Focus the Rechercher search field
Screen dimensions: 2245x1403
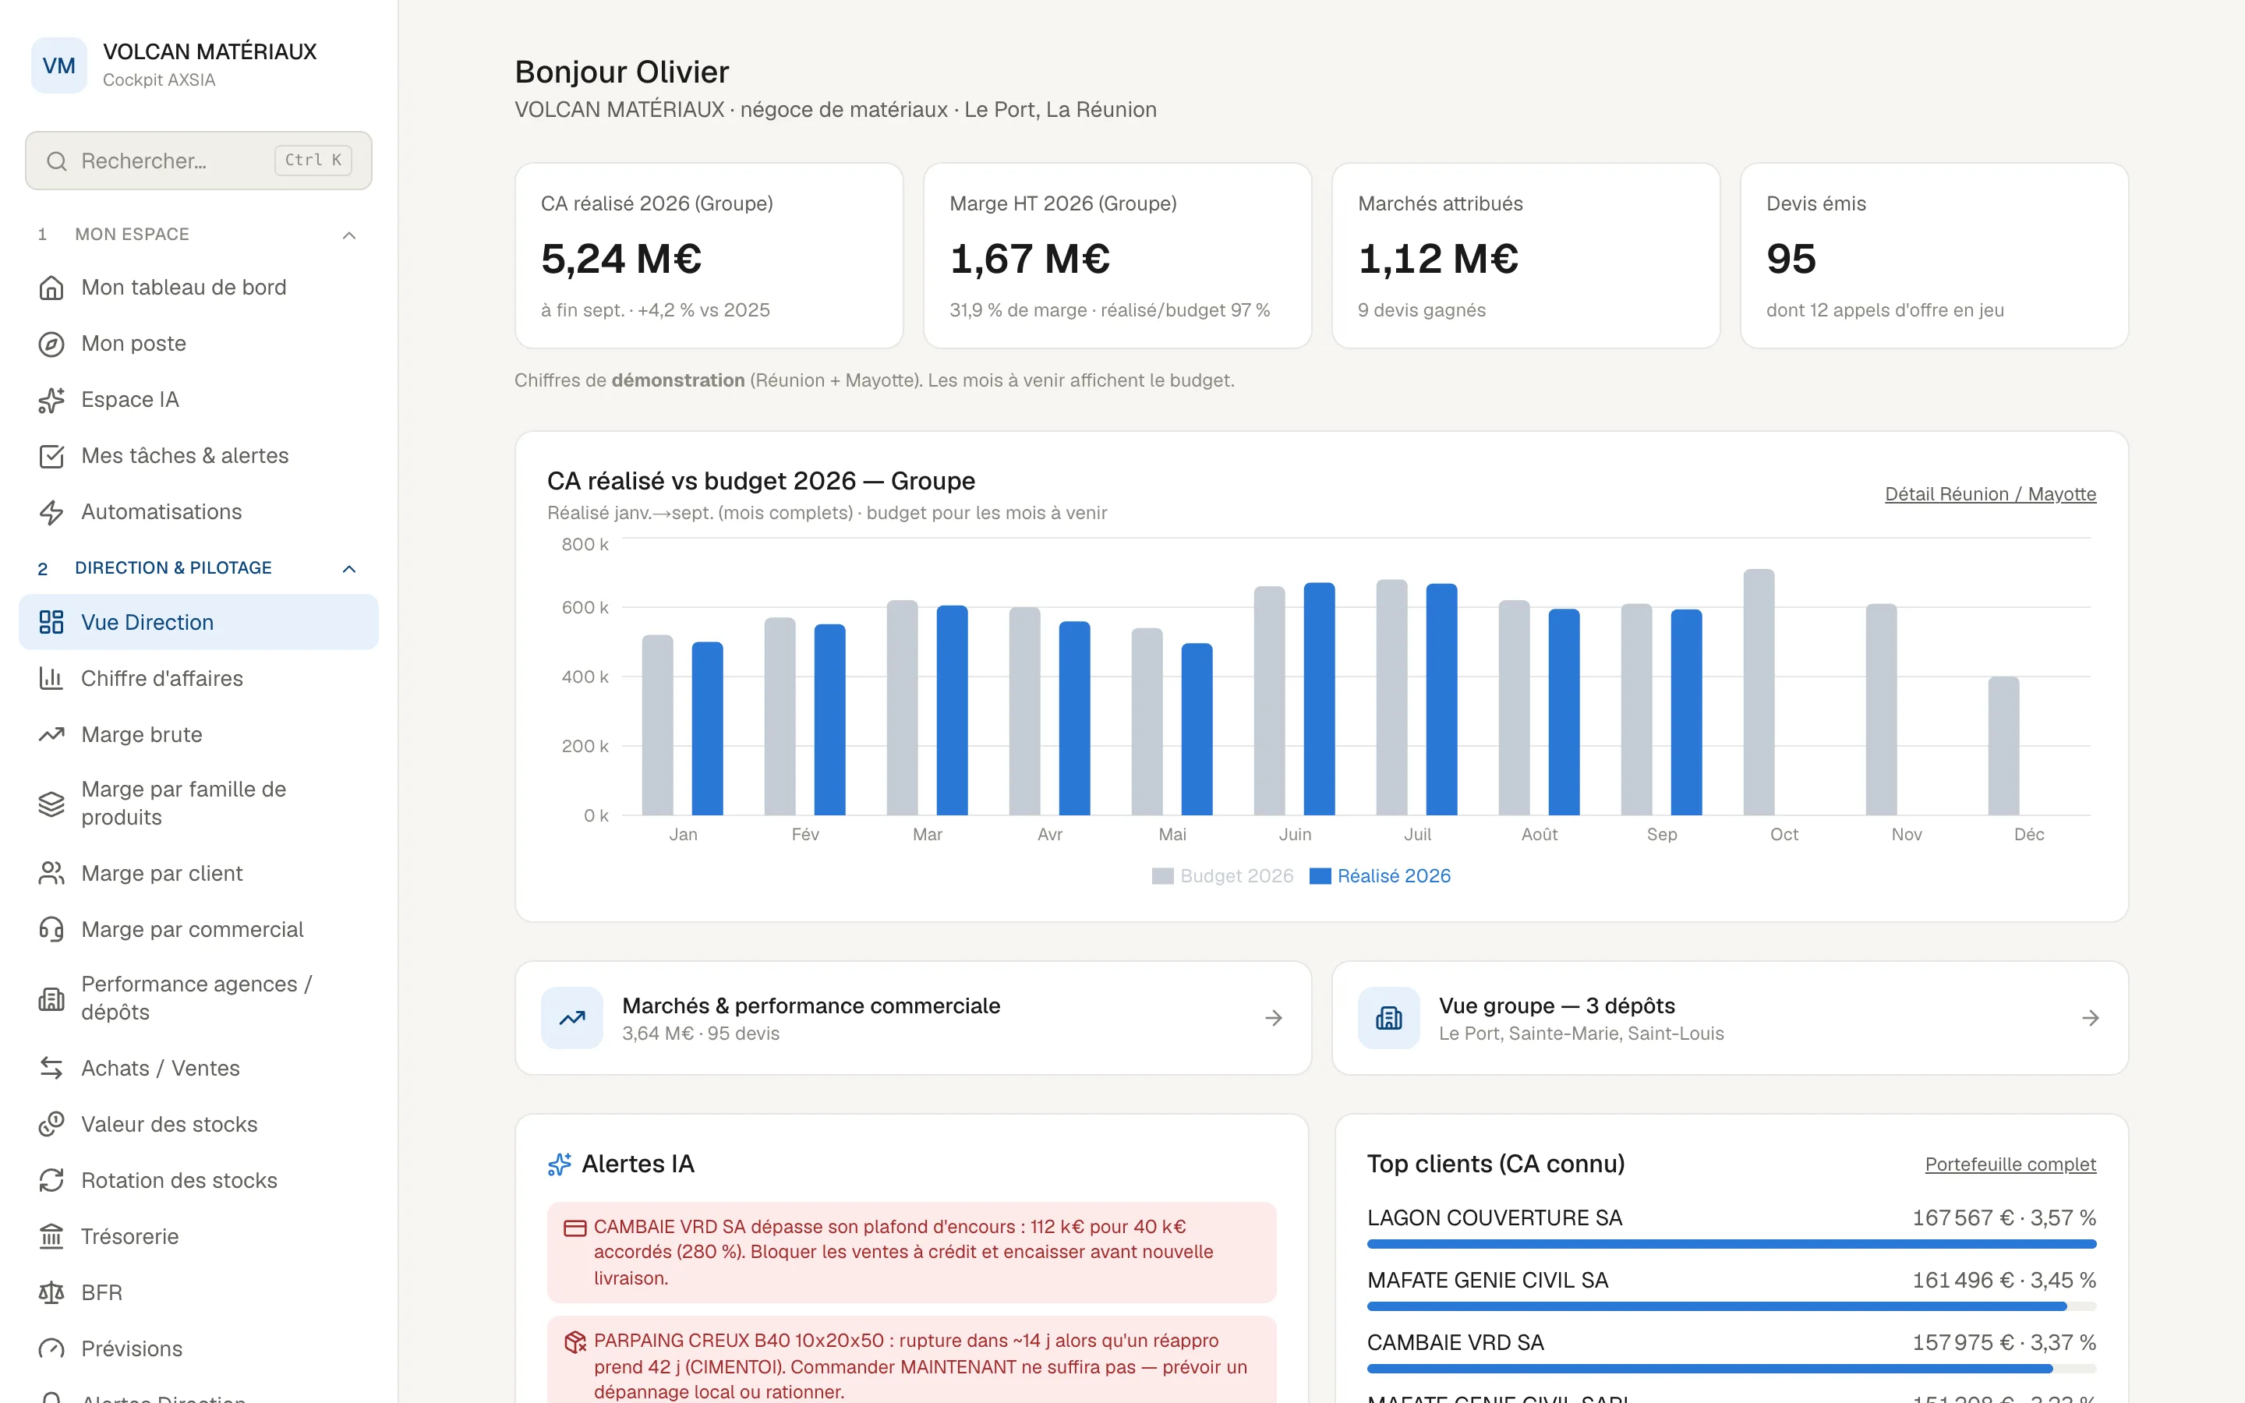[199, 161]
